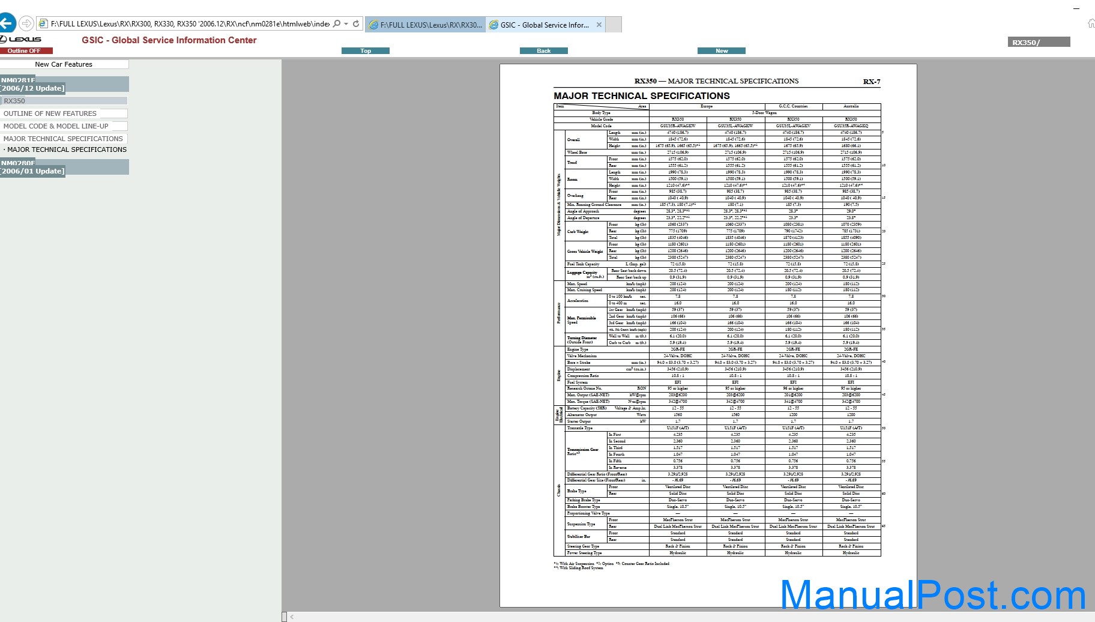Open the MAJOR TECHNICAL SPECIFICATIONS section
This screenshot has width=1095, height=622.
point(63,139)
